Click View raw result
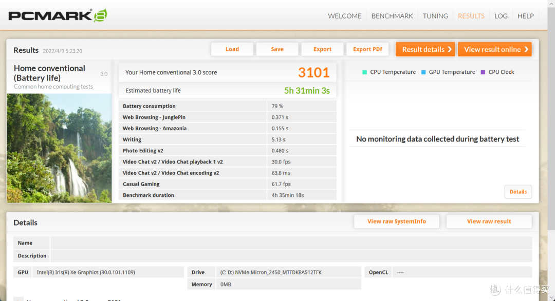Screen dimensions: 555x301 tap(489, 222)
